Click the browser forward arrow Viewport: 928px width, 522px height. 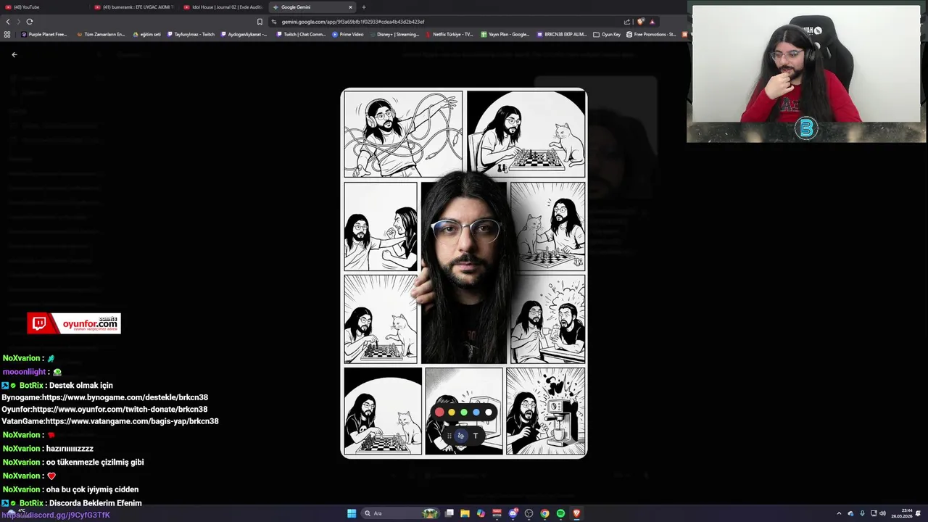(18, 22)
